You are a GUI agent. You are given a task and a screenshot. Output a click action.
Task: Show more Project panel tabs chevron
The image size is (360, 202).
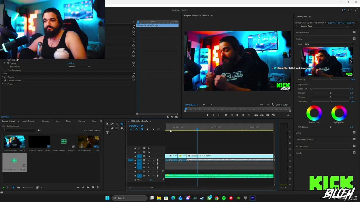[101, 121]
